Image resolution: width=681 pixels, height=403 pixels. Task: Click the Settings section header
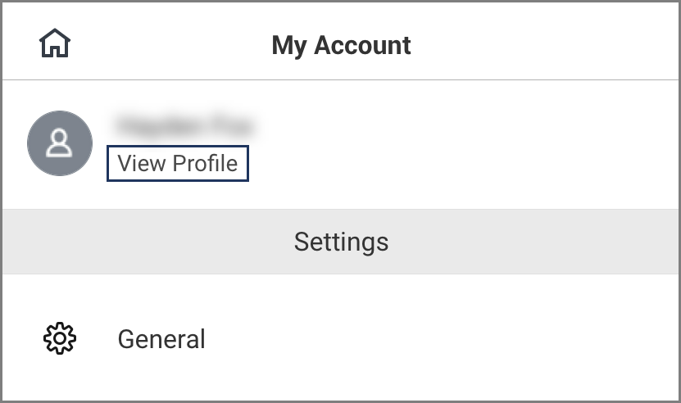pos(341,242)
